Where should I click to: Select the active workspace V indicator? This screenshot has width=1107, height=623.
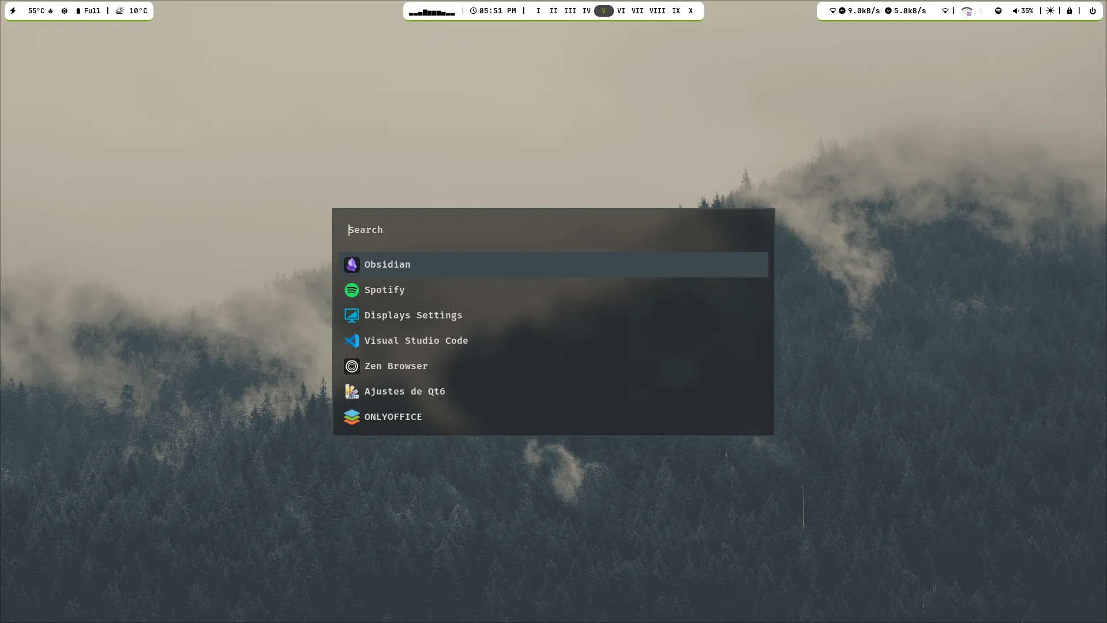pyautogui.click(x=603, y=11)
